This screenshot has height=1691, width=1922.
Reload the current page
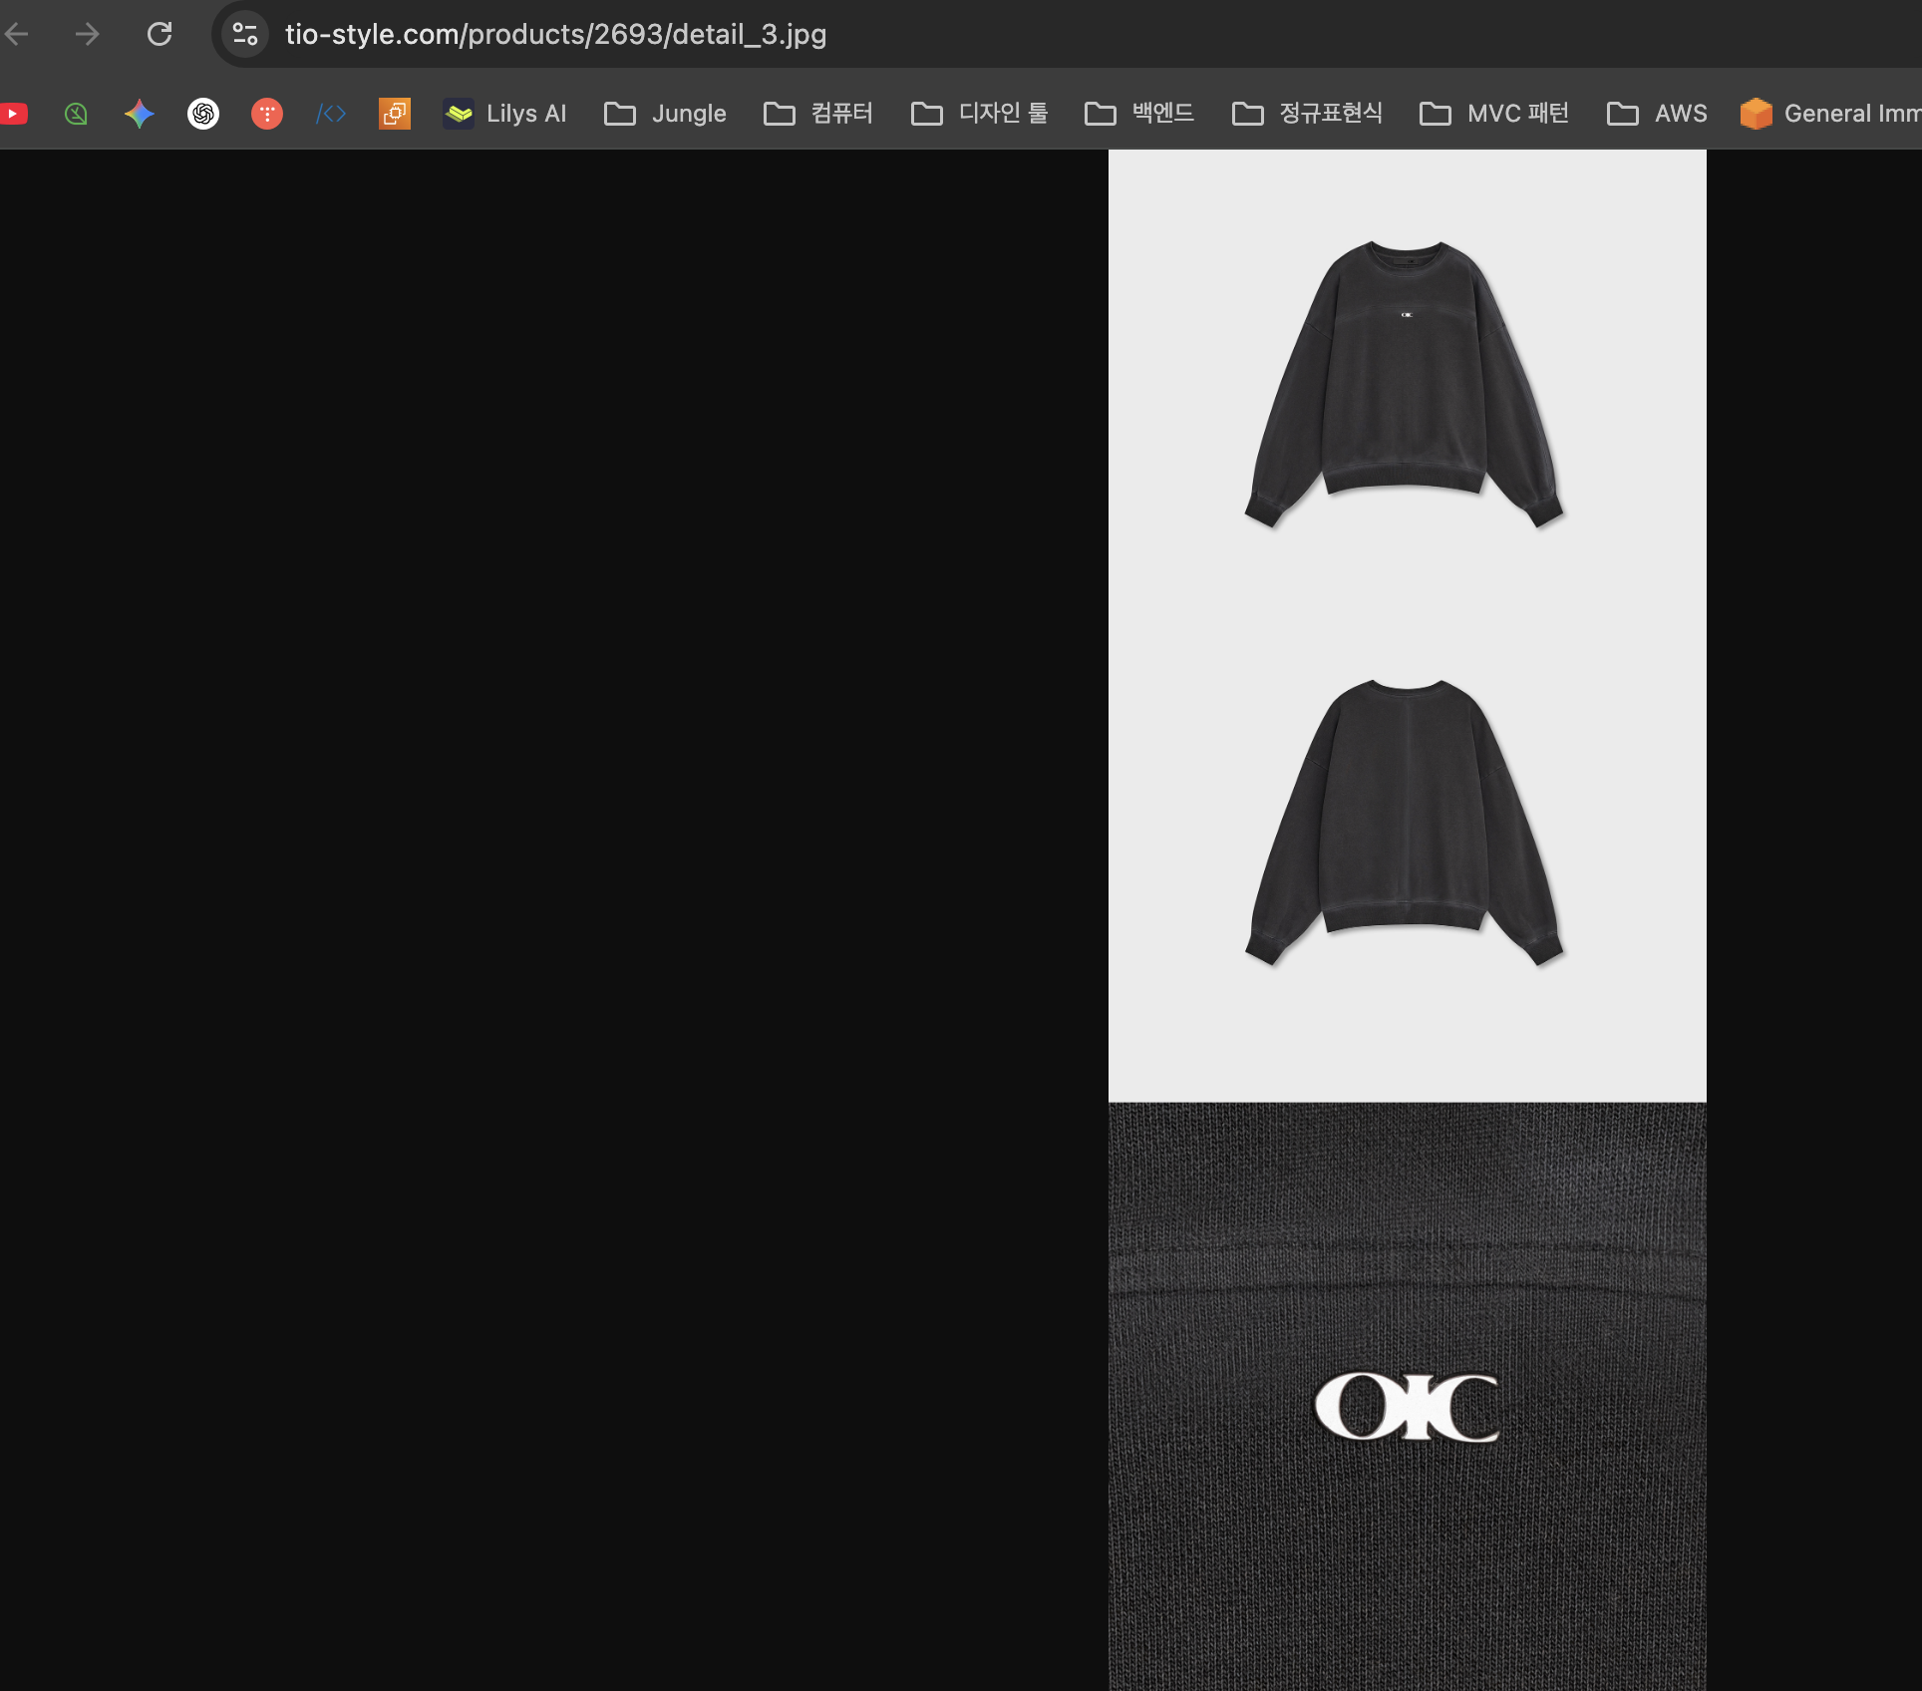click(x=160, y=33)
